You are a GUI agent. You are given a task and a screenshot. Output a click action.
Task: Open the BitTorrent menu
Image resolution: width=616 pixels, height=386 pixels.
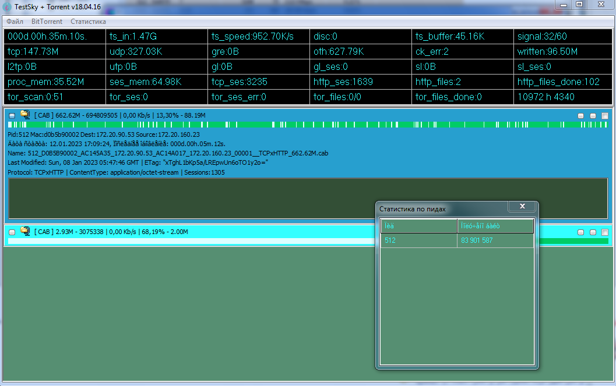click(47, 22)
